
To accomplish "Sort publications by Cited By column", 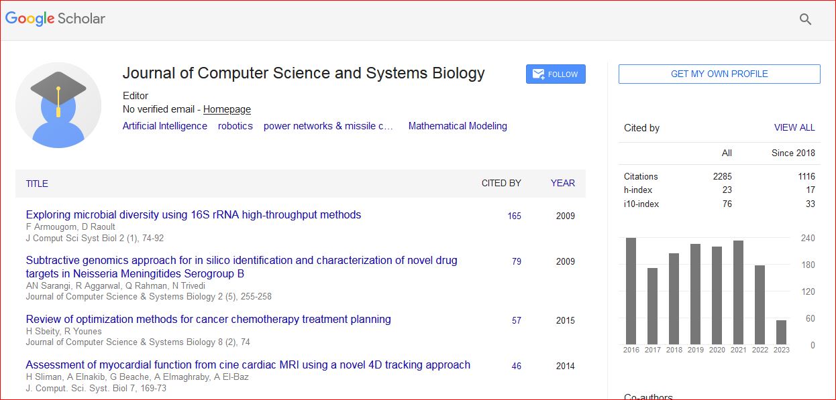I will click(501, 183).
